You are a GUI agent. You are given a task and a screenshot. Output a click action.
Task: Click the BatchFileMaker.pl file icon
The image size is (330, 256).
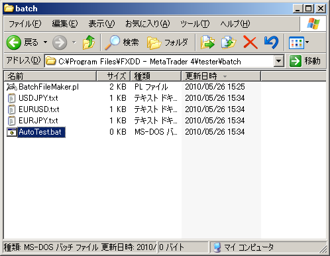click(11, 87)
